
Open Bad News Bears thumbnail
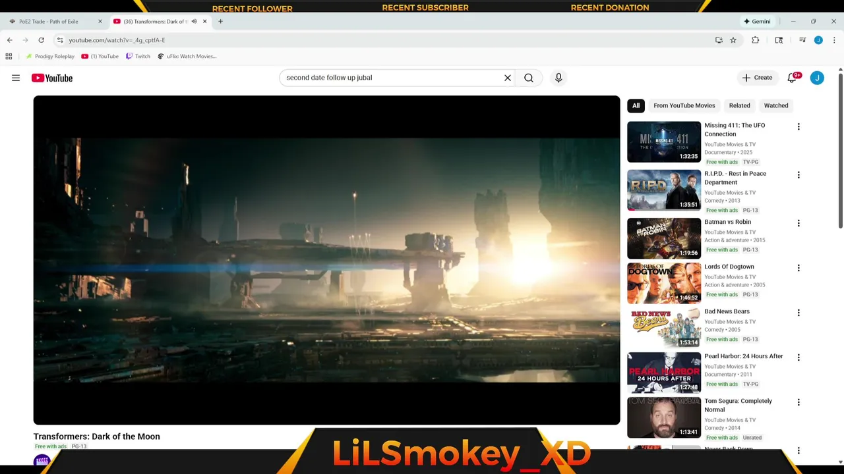pos(664,328)
